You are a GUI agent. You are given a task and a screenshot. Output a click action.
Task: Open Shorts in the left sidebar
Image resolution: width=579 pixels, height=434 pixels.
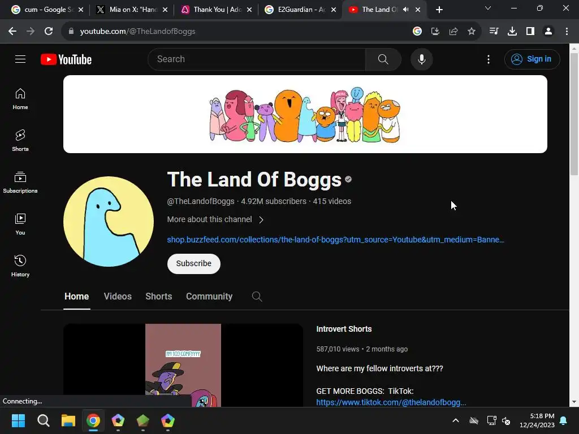click(x=20, y=141)
